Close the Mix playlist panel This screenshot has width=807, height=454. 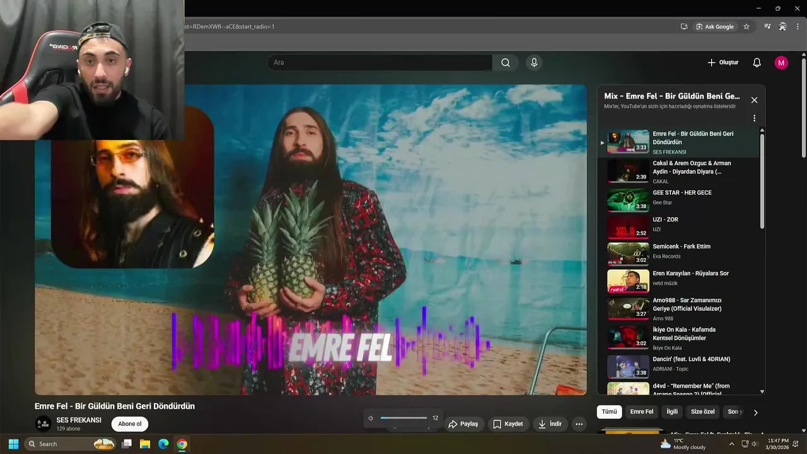click(x=754, y=100)
